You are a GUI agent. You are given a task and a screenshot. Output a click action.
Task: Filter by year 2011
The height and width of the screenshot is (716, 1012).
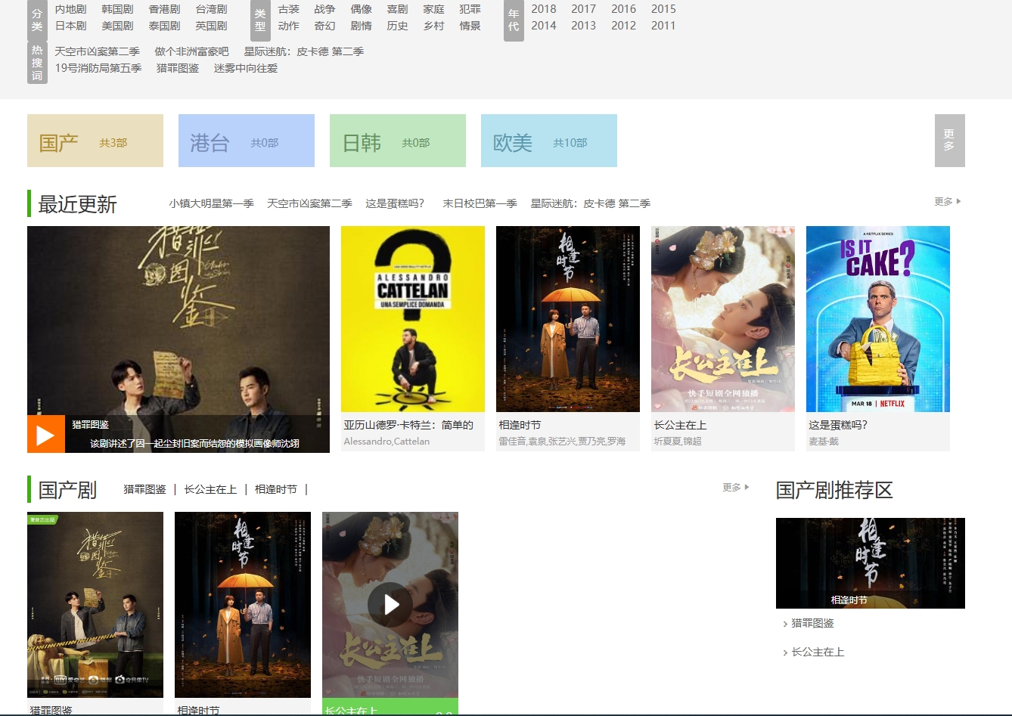tap(664, 26)
